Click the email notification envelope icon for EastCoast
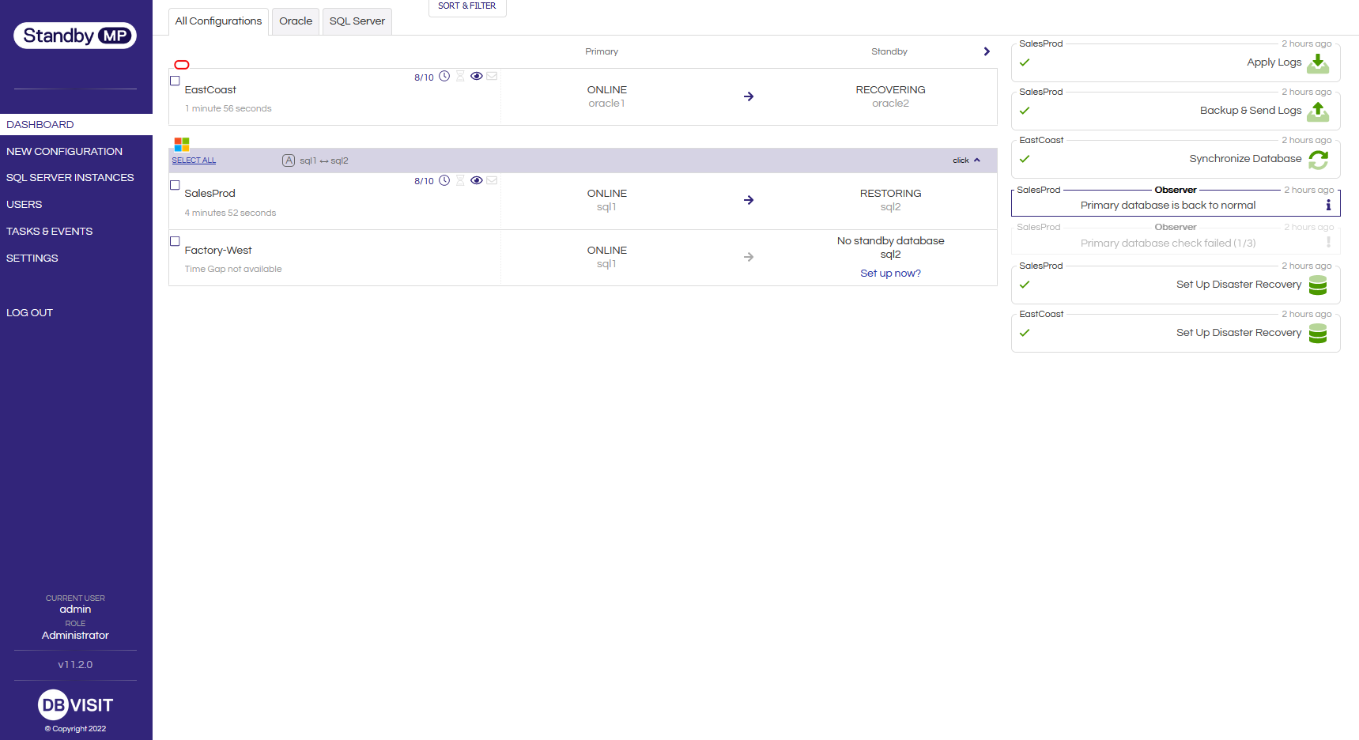1359x740 pixels. click(x=492, y=76)
